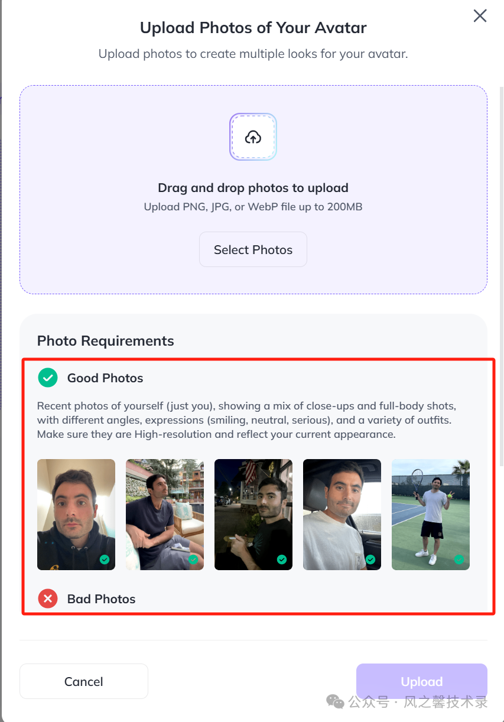Click the cloud upload icon

[x=253, y=137]
